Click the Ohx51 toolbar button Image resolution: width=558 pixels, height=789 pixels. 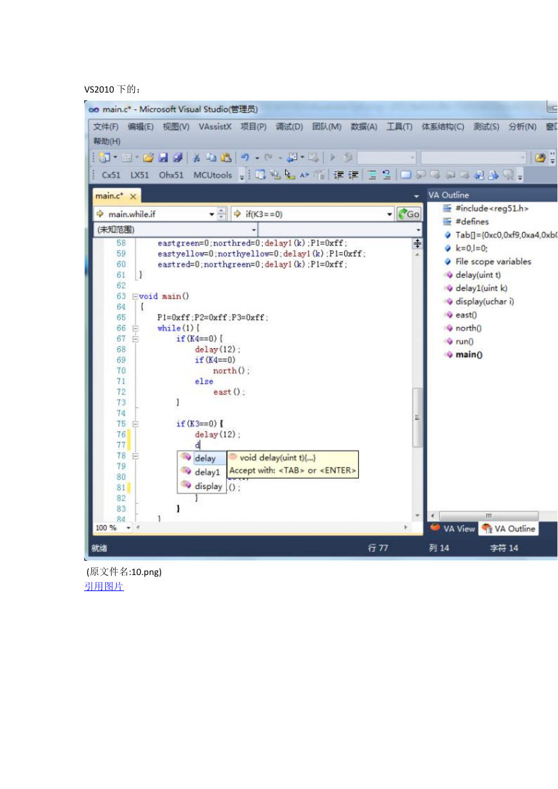click(171, 175)
